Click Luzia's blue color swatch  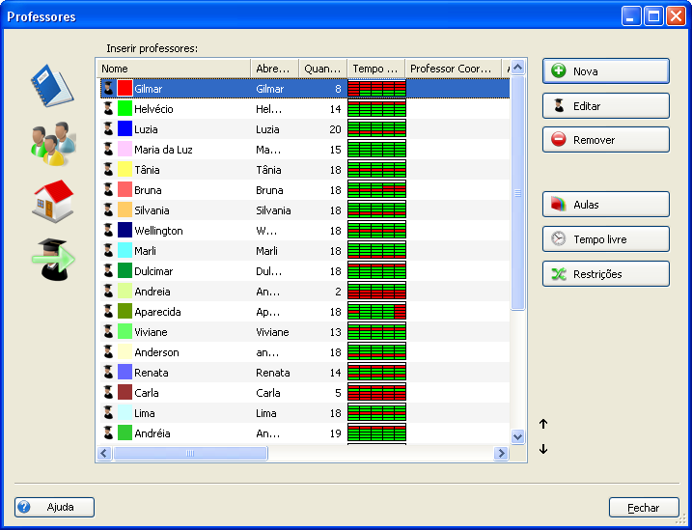(x=125, y=129)
